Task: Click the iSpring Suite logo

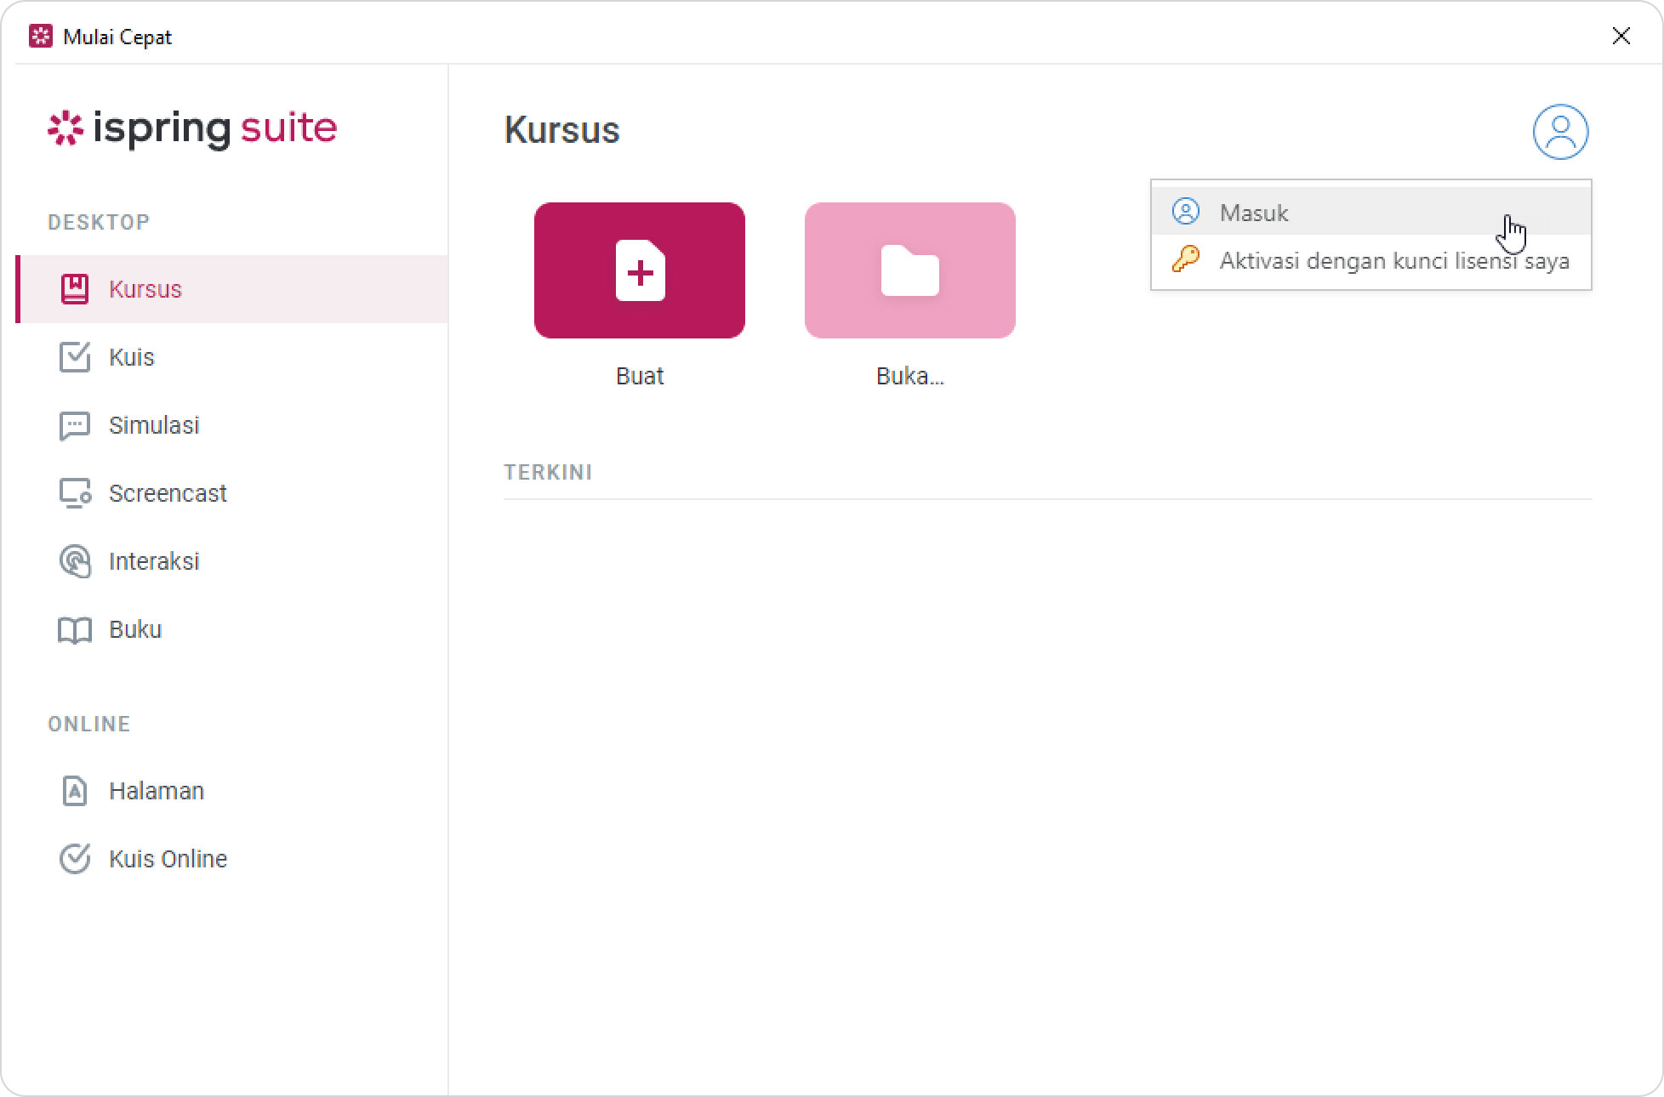Action: [192, 128]
